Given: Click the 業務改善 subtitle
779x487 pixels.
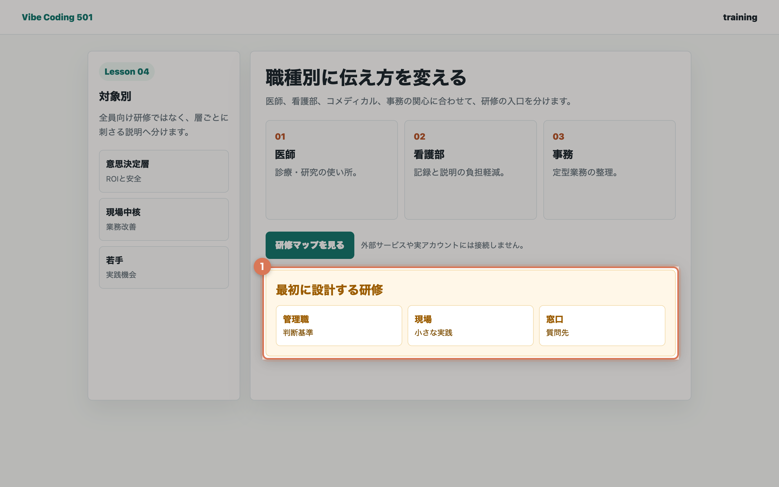Looking at the screenshot, I should coord(121,227).
